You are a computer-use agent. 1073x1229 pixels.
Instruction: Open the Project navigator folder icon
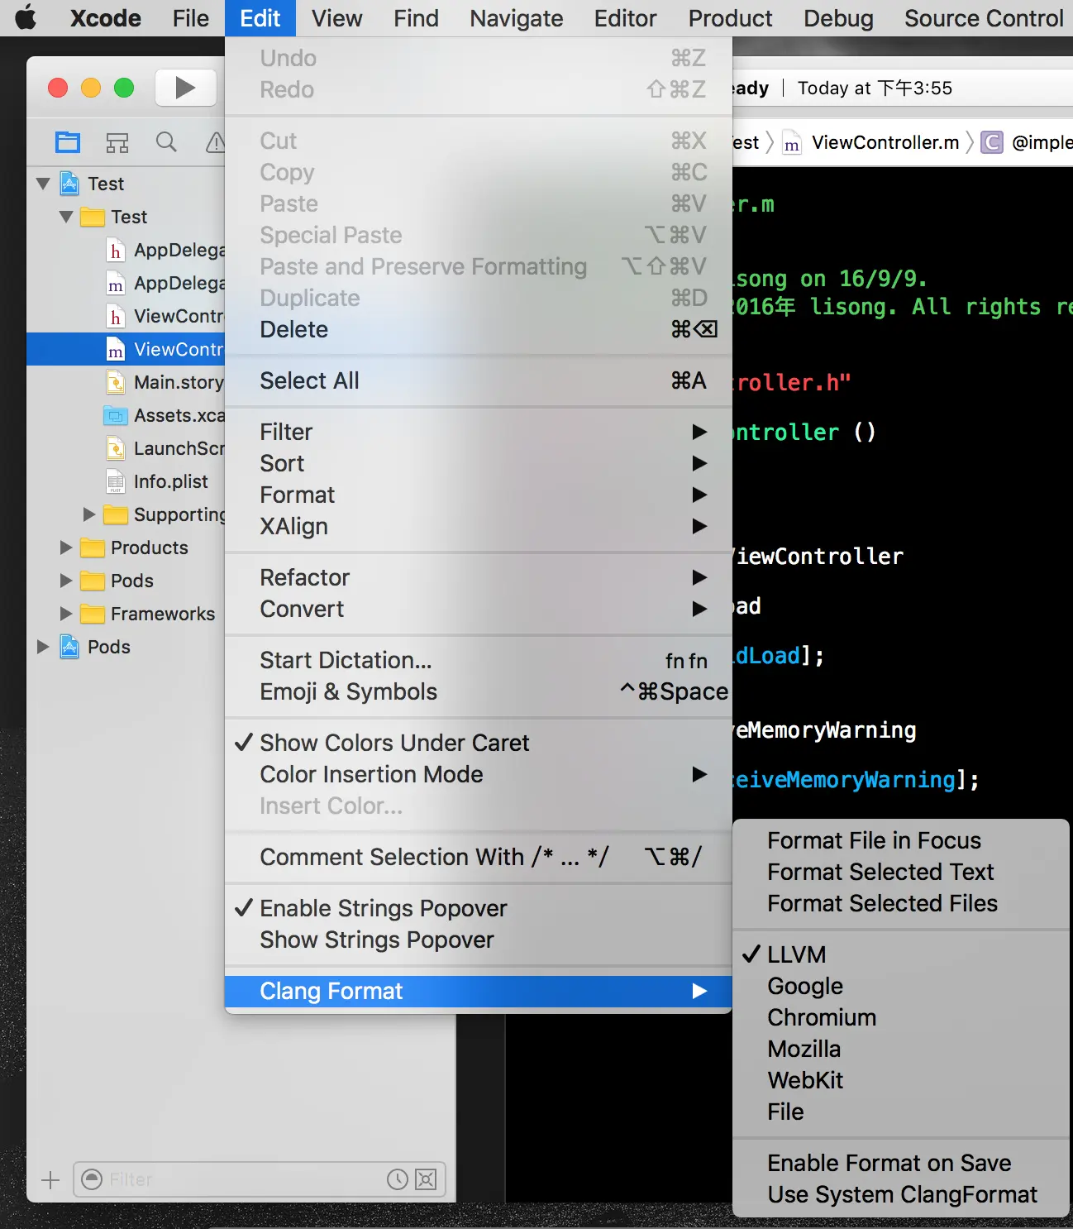tap(68, 142)
